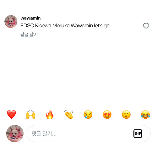Click the word Kisewa in the comment
The image size is (157, 157).
point(43,26)
